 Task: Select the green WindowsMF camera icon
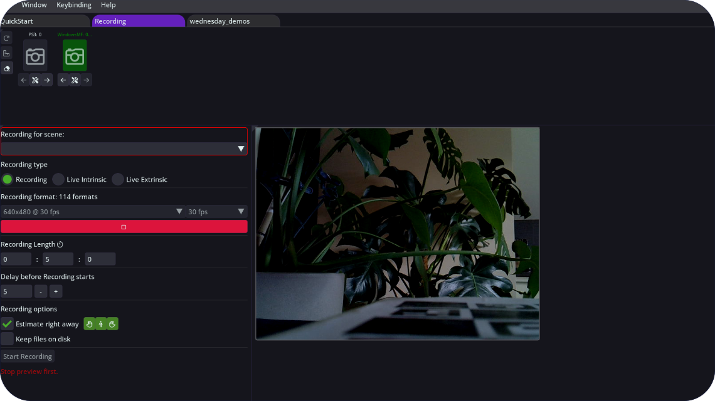click(x=75, y=56)
